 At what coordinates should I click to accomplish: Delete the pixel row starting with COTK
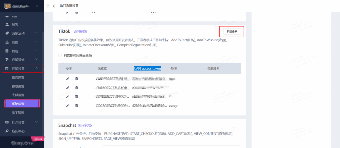coord(77,96)
